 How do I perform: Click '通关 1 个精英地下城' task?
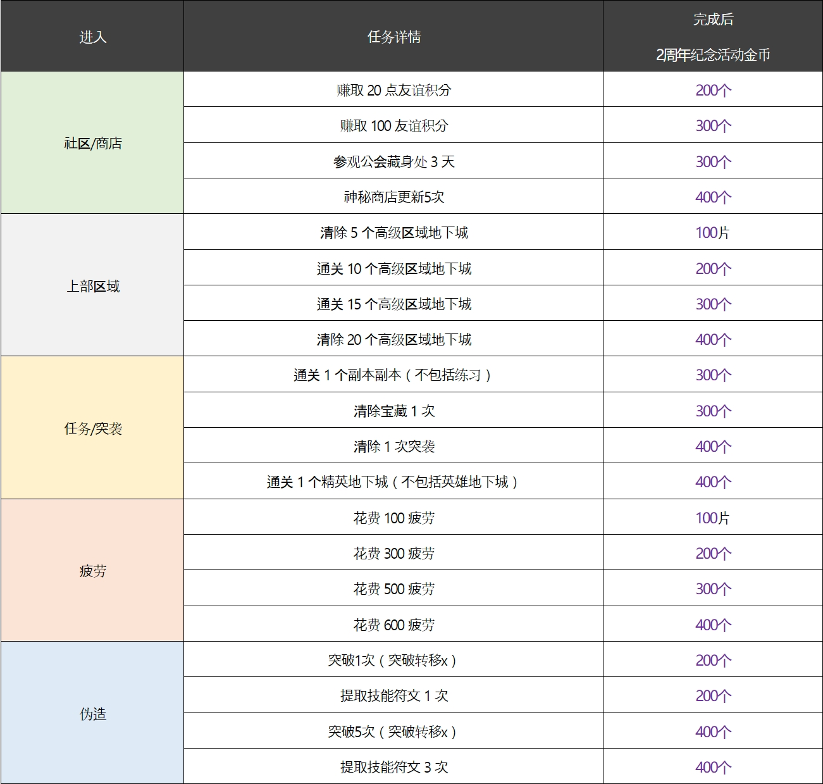393,482
